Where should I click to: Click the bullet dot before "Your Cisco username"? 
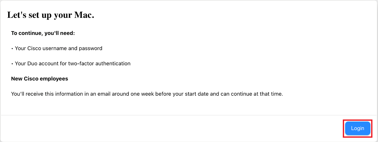[12, 49]
